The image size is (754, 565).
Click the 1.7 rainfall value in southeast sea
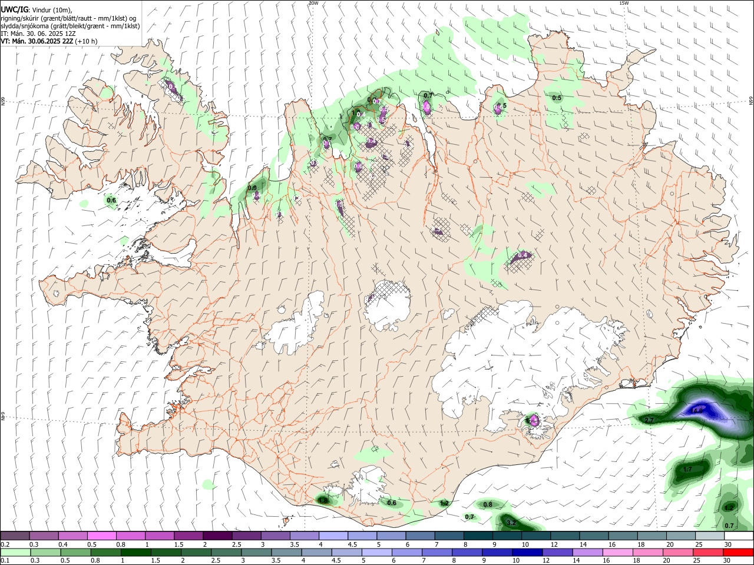click(687, 470)
